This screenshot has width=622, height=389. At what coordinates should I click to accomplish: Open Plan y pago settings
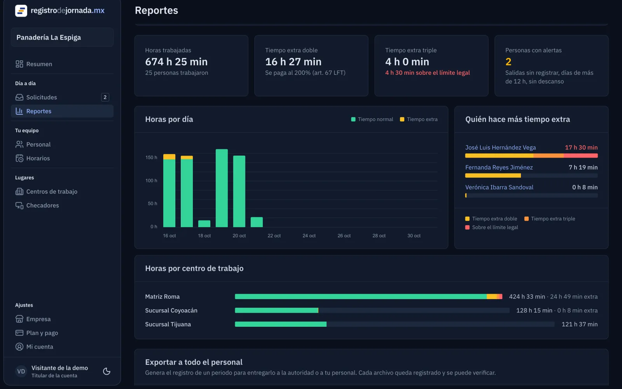[62, 333]
